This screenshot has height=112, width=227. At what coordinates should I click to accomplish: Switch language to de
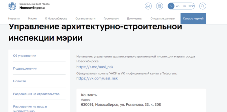pyautogui.click(x=184, y=6)
